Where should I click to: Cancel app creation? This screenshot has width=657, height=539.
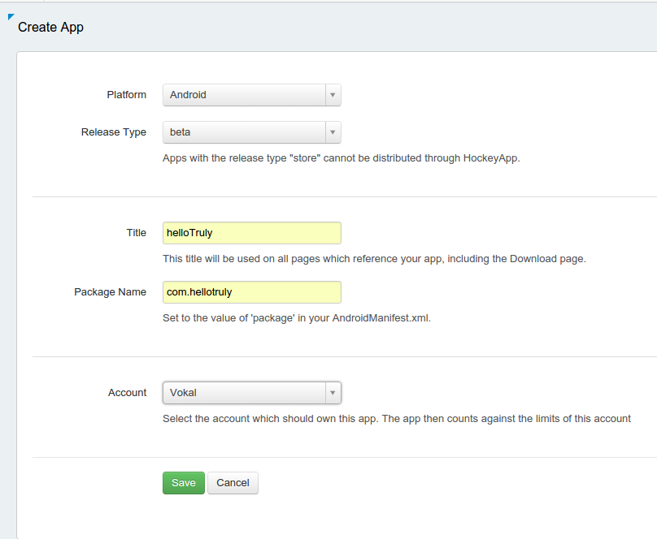[233, 483]
